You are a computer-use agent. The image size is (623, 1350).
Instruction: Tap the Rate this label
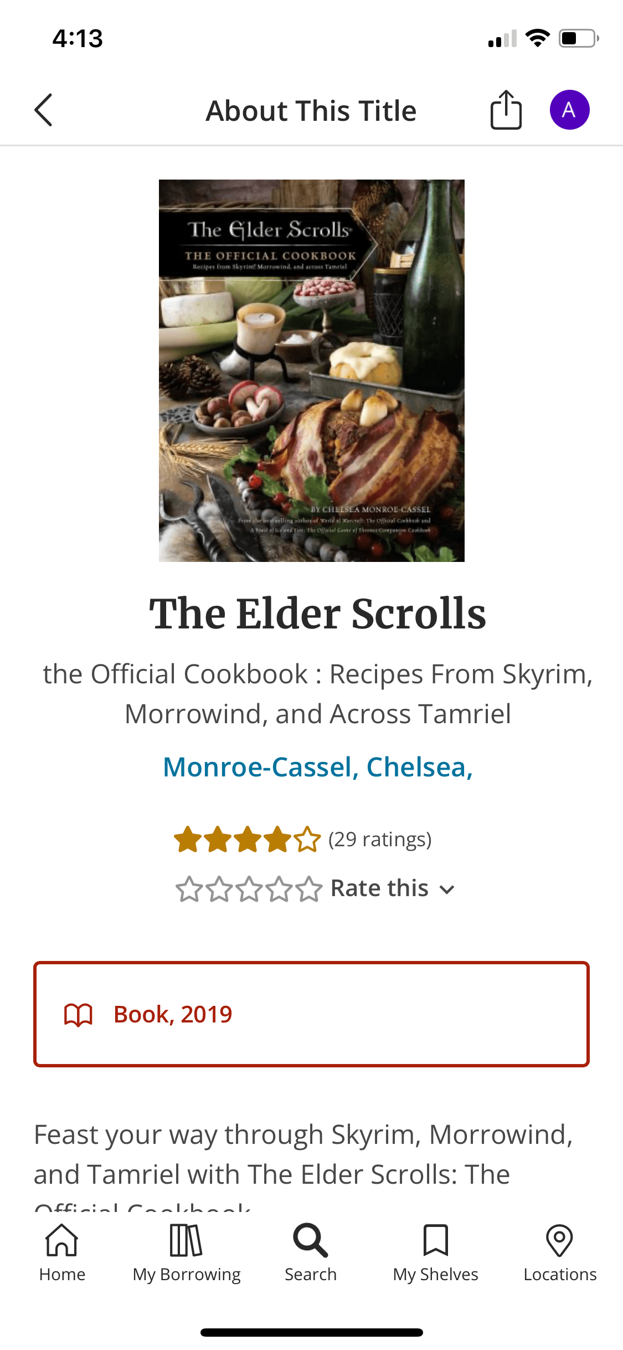[x=379, y=888]
